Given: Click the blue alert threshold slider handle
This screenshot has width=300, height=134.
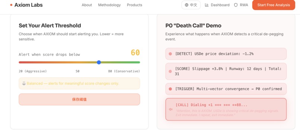Looking at the screenshot, I should [99, 62].
